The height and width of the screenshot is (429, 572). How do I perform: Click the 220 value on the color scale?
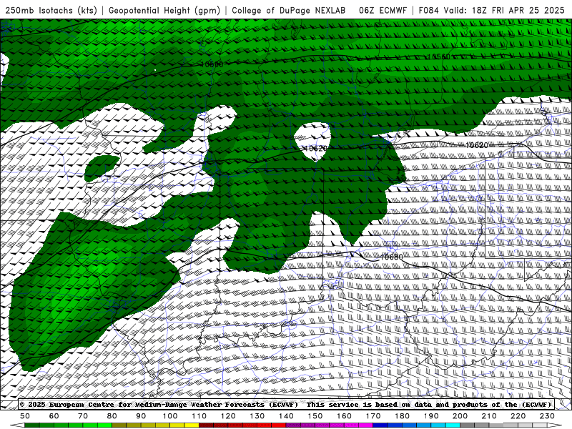518,416
